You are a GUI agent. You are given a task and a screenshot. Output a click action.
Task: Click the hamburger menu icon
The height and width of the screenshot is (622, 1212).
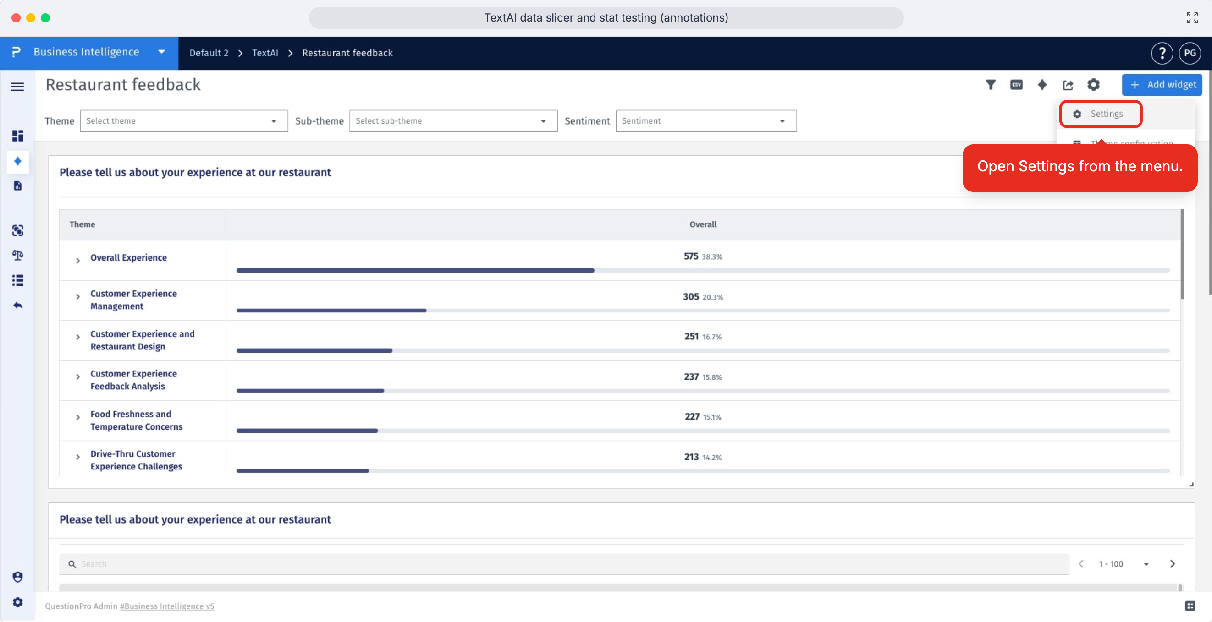click(x=17, y=87)
